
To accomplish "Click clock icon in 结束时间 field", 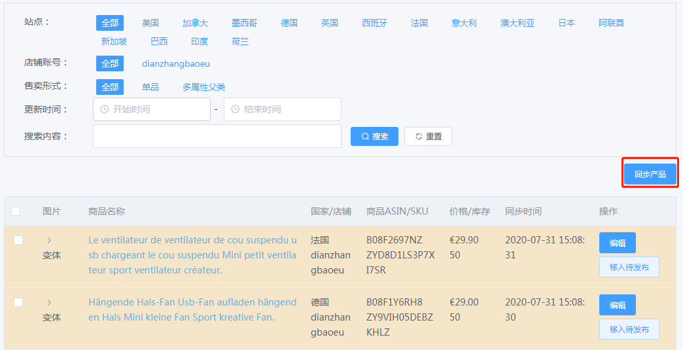I will (x=236, y=109).
